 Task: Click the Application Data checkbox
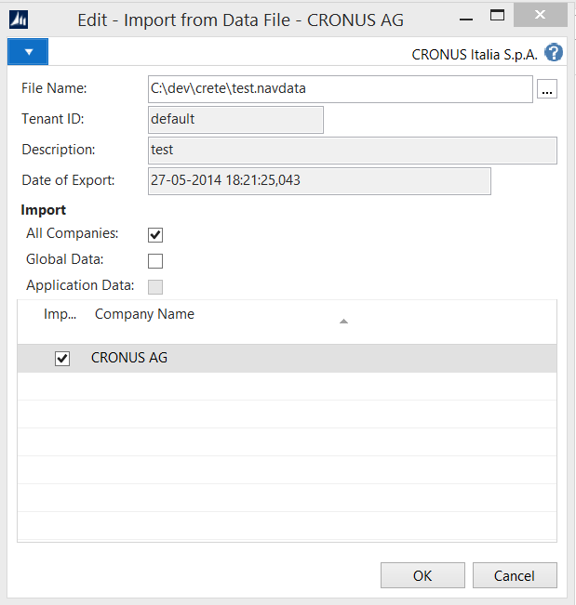[x=155, y=286]
